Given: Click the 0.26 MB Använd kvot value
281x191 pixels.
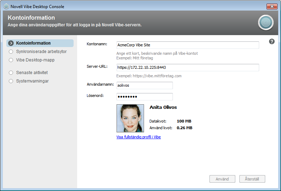Looking at the screenshot, I should click(185, 128).
